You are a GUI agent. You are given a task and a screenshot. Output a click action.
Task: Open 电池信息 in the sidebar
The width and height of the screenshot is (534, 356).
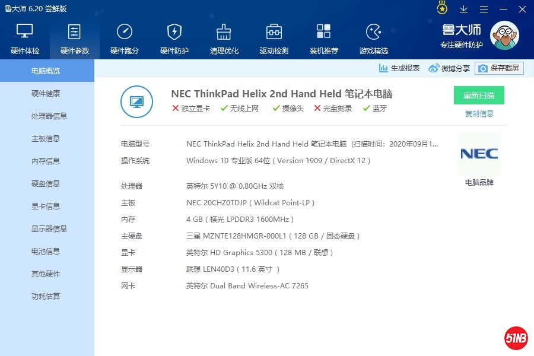click(x=46, y=252)
